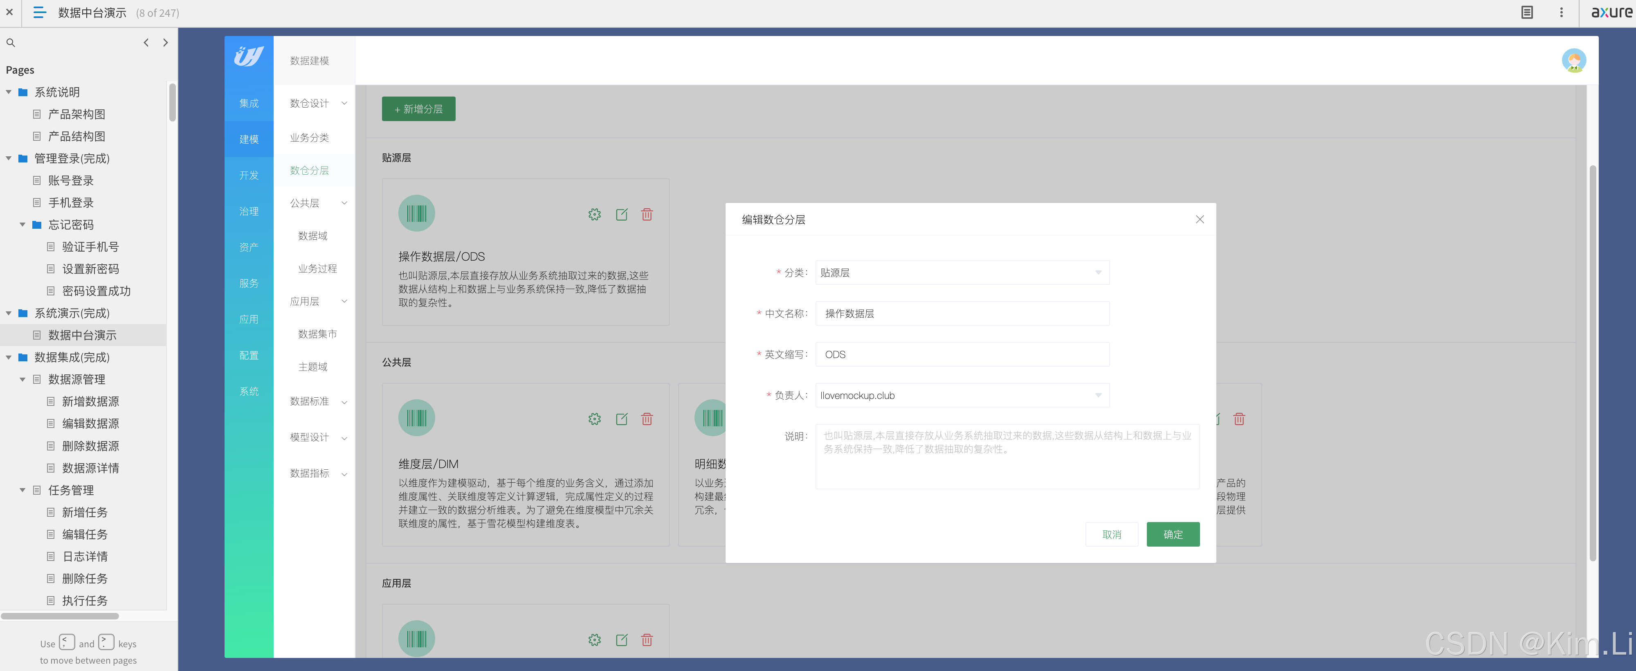The image size is (1636, 671).
Task: Collapse the 系统说明 folder
Action: click(9, 92)
